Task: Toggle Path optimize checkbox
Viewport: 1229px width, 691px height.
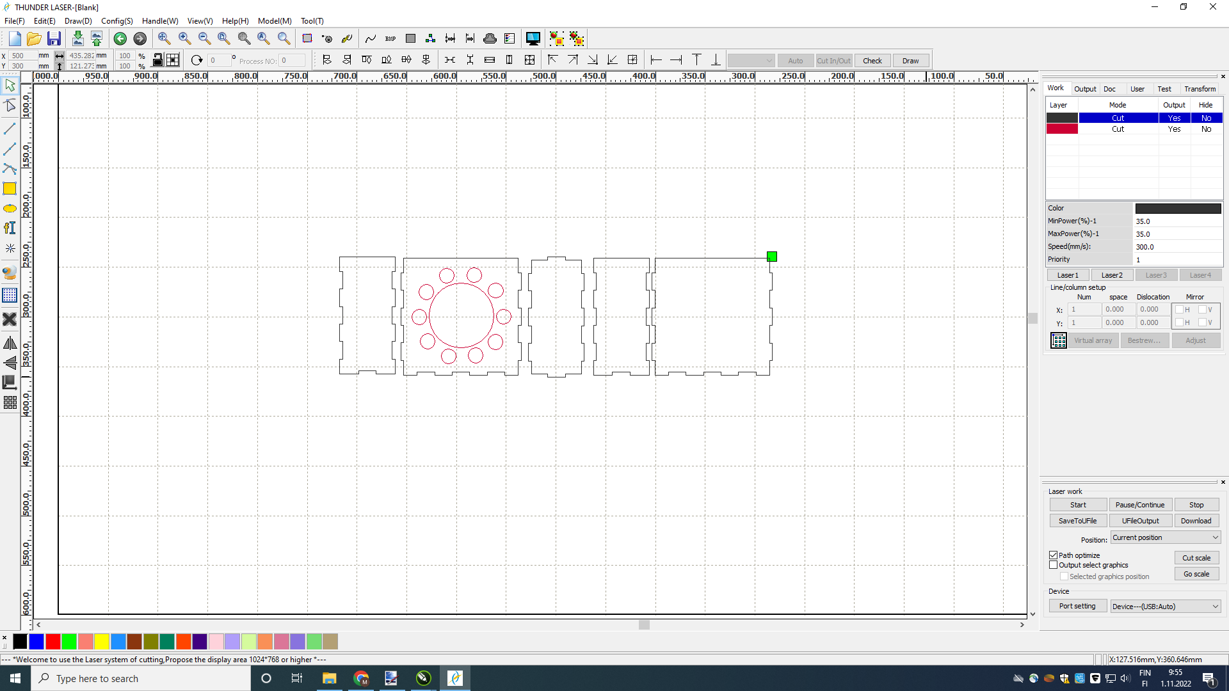Action: click(x=1054, y=555)
